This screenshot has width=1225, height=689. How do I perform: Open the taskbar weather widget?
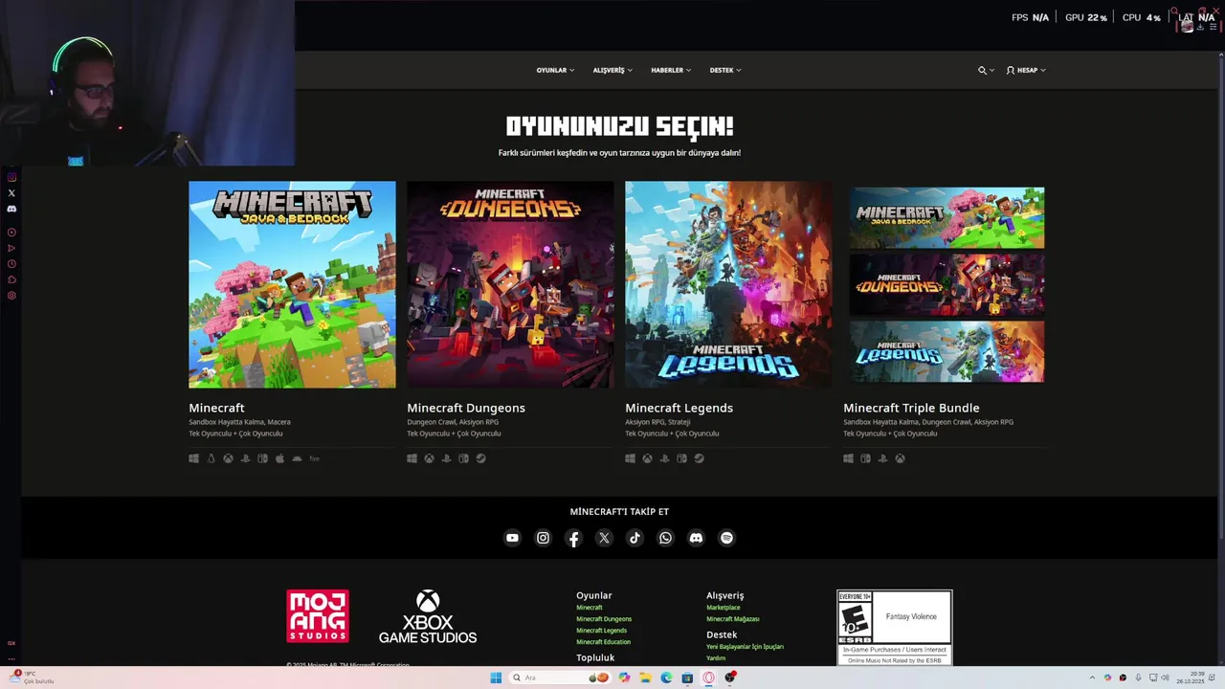32,678
